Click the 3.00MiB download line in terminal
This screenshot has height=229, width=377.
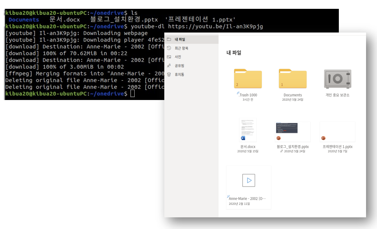tap(65, 67)
